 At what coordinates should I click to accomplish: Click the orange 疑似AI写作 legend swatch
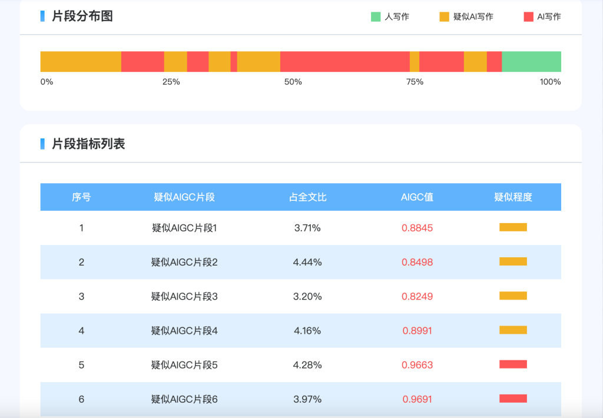444,16
